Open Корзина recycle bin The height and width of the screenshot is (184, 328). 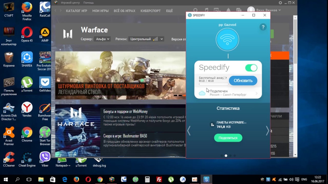[x=9, y=59]
